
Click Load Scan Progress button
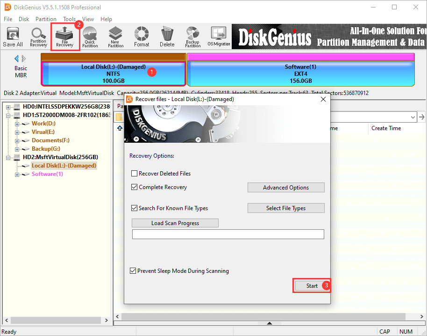click(x=175, y=223)
